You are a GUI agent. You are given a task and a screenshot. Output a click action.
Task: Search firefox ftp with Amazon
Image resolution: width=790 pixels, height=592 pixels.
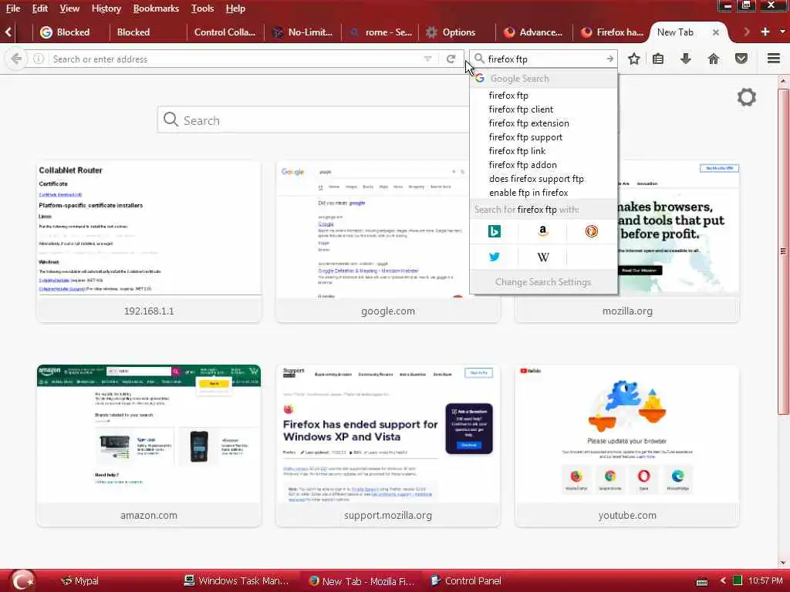[x=542, y=231]
